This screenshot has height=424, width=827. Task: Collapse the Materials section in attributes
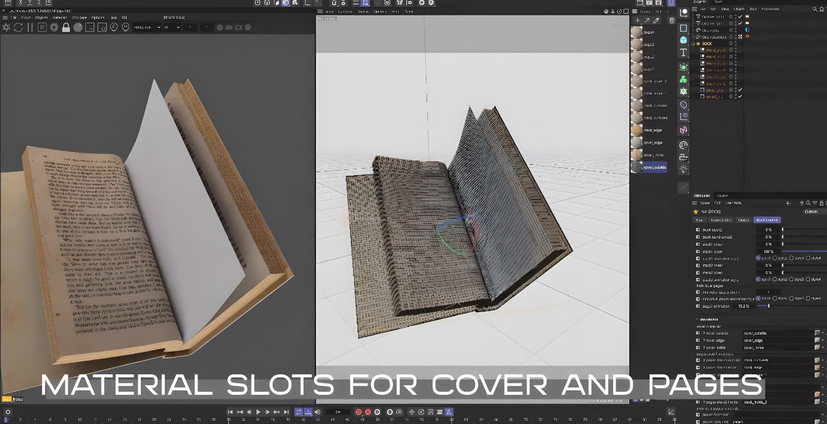tap(697, 319)
